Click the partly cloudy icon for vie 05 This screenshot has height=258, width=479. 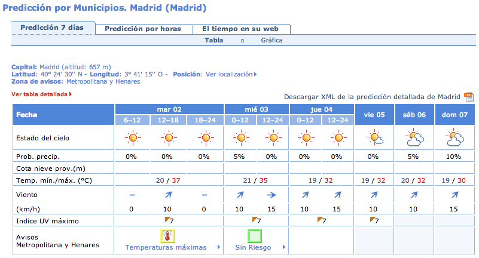click(374, 138)
